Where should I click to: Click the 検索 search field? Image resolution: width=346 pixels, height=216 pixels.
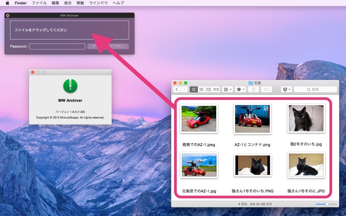click(x=316, y=89)
